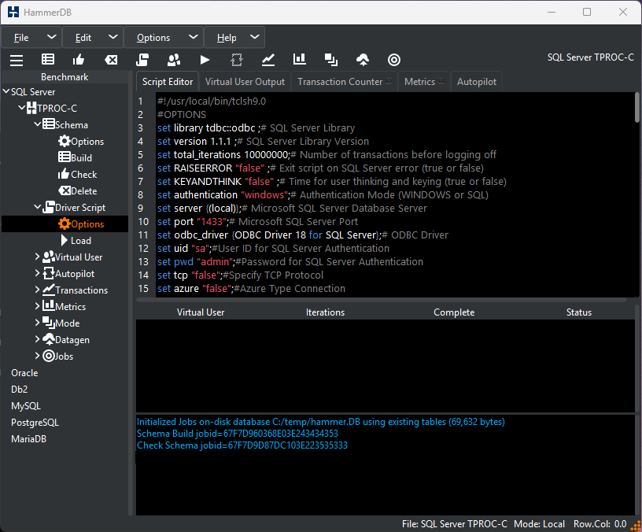
Task: Click script line 5 total_iterations text
Action: click(x=327, y=154)
